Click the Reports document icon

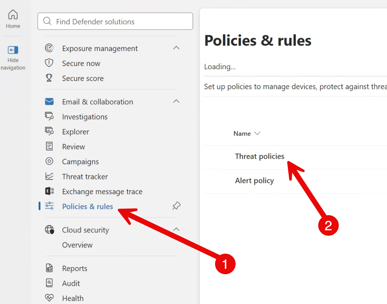49,268
